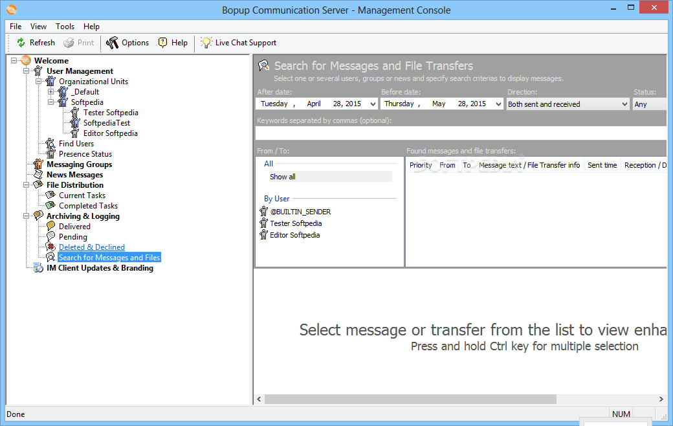
Task: Click the Welcome node icon
Action: 26,61
